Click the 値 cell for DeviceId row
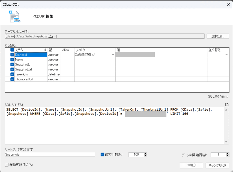The image size is (233, 172). [x=161, y=55]
